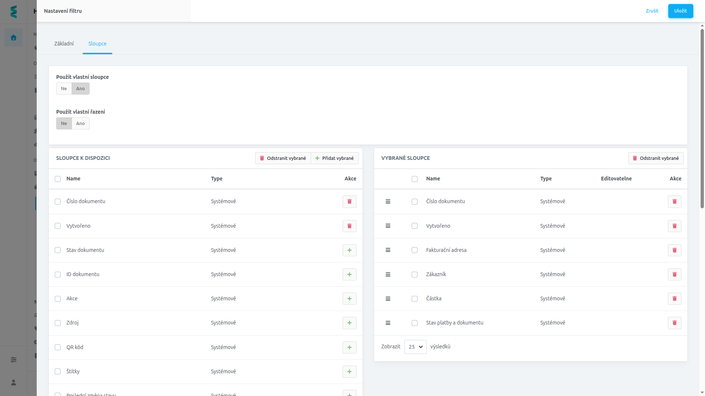This screenshot has width=705, height=396.
Task: Click the page vertical scrollbar
Action: (702, 117)
